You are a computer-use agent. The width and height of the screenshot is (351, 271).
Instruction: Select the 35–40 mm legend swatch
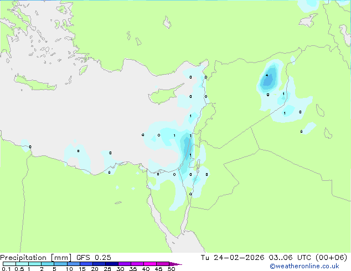pos(137,264)
